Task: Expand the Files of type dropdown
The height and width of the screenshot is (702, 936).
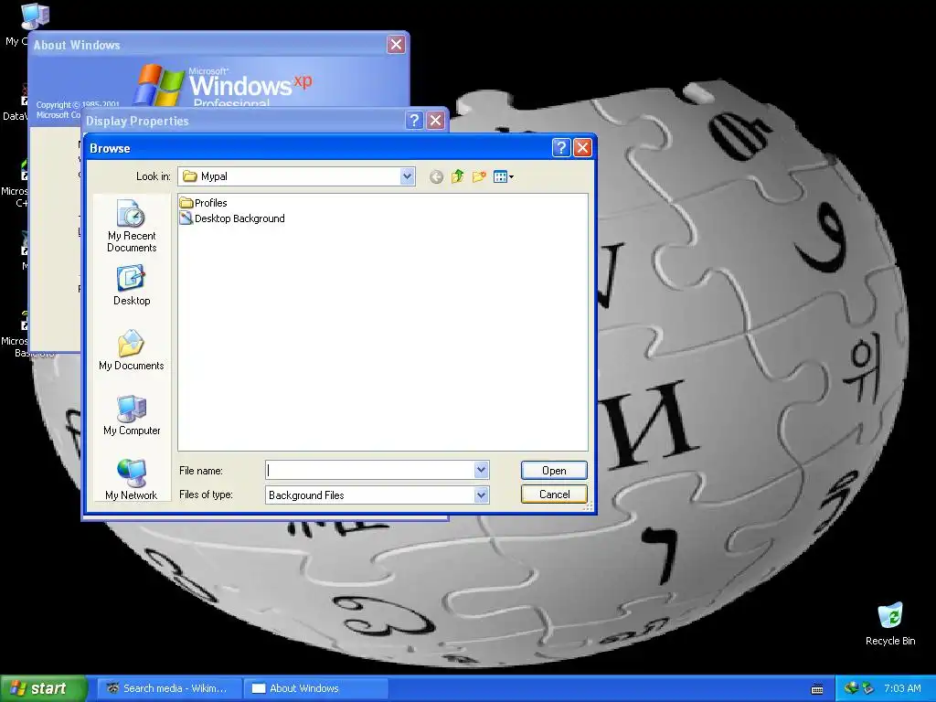Action: 481,495
